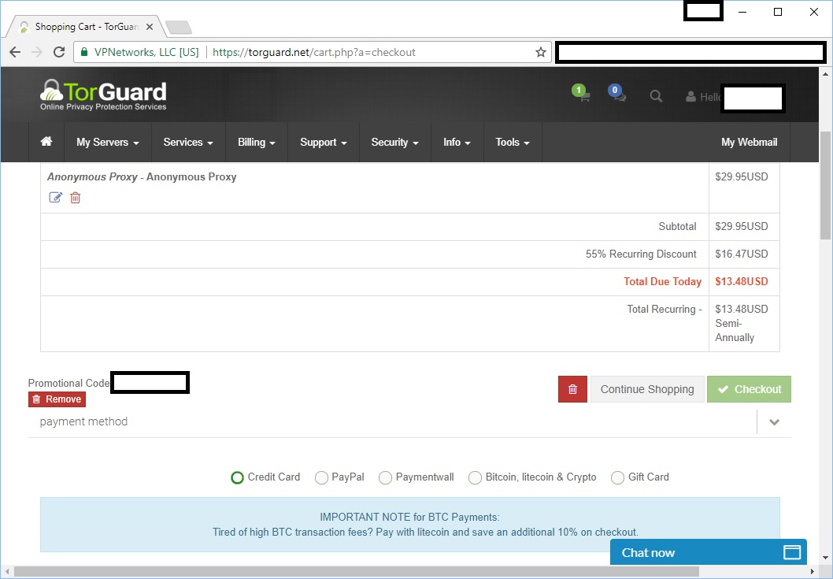
Task: Open My Webmail from the navigation bar
Action: click(749, 142)
